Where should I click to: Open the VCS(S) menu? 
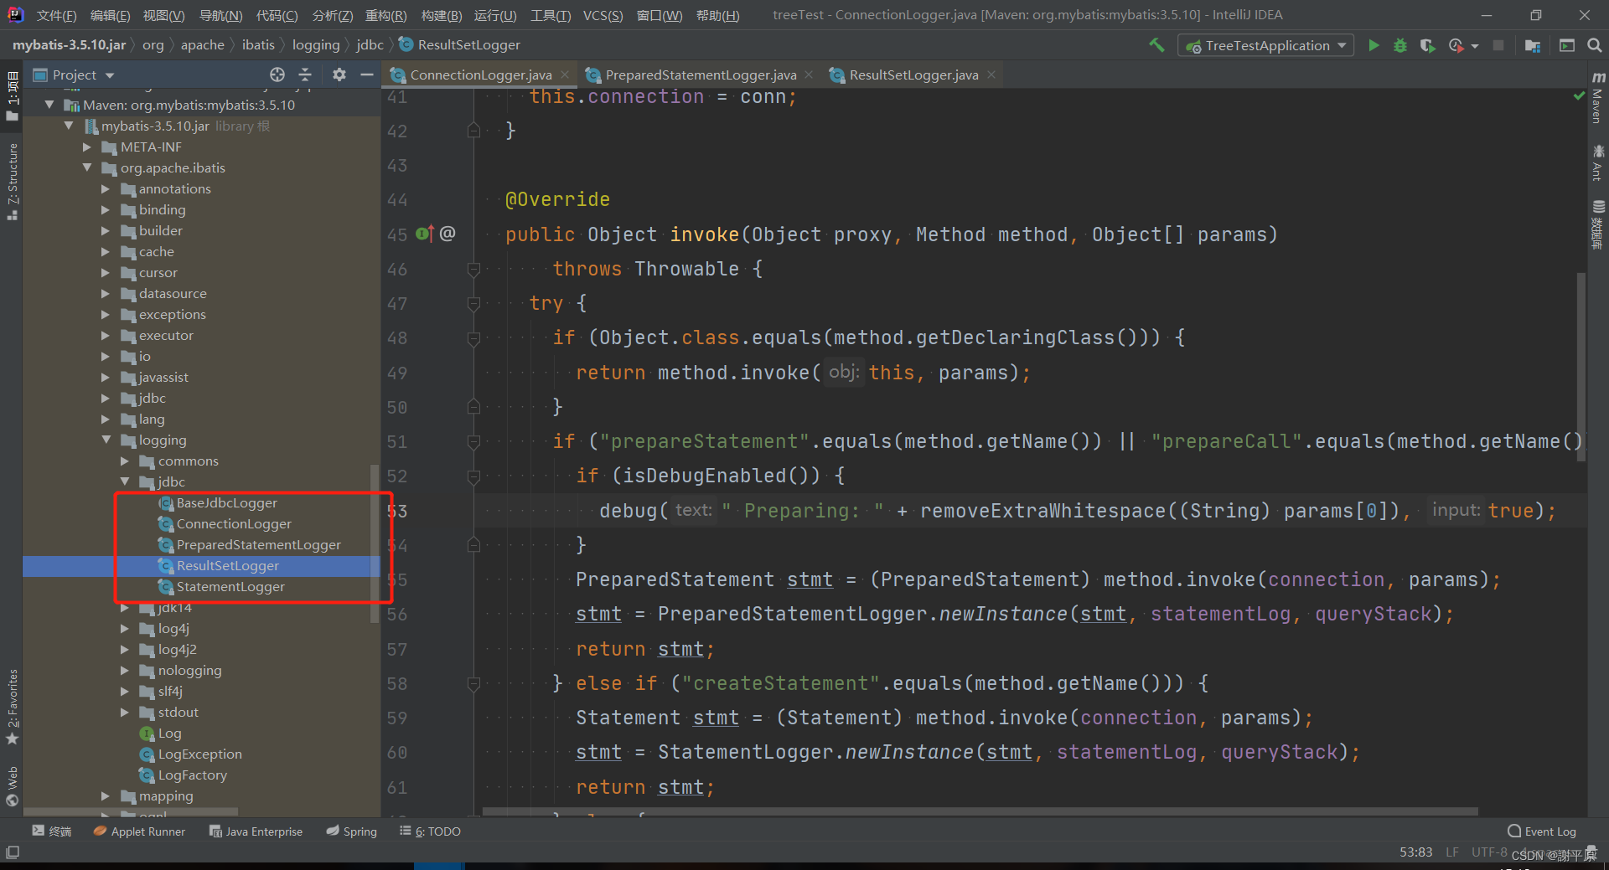603,15
